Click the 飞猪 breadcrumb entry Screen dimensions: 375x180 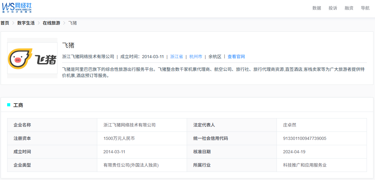point(72,23)
